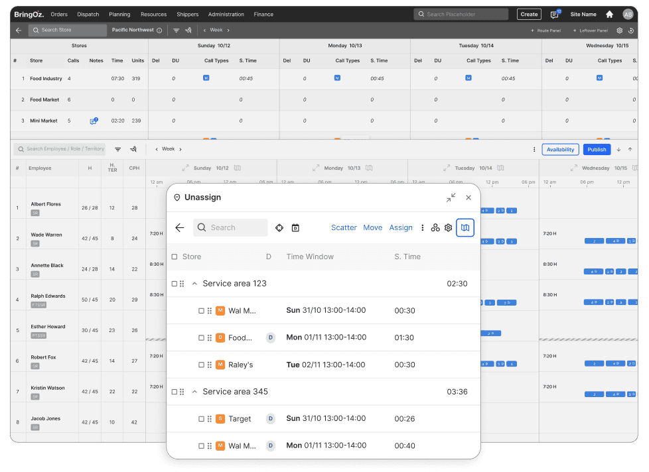The width and height of the screenshot is (649, 472).
Task: Check Service area 123 checkbox
Action: click(175, 284)
